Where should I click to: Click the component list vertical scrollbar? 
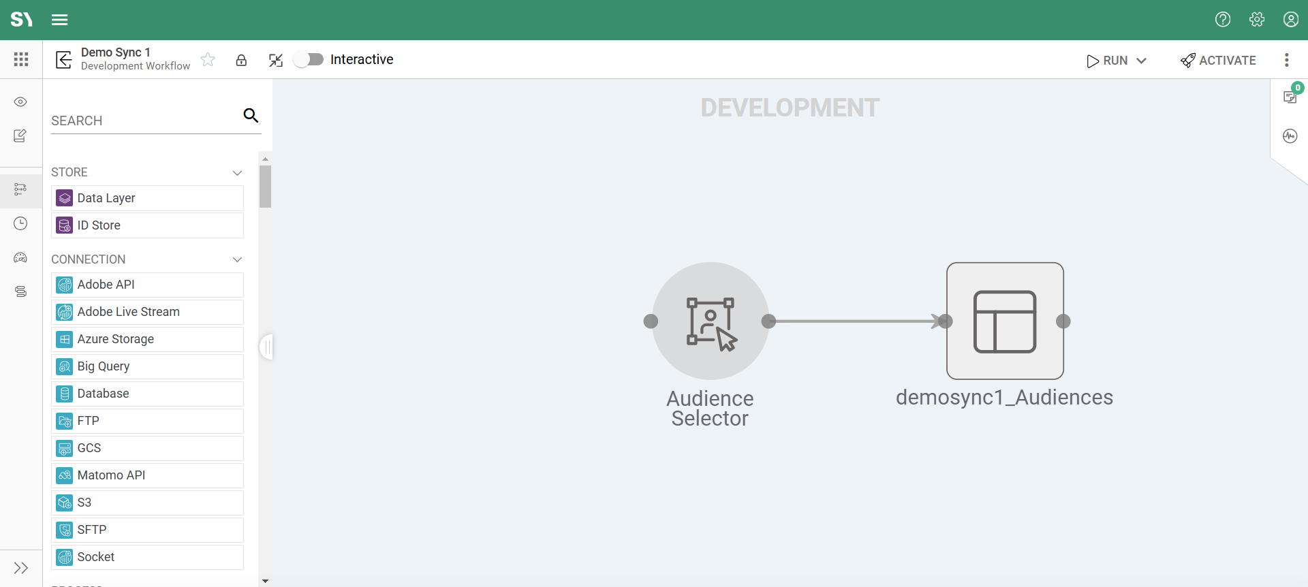[265, 187]
